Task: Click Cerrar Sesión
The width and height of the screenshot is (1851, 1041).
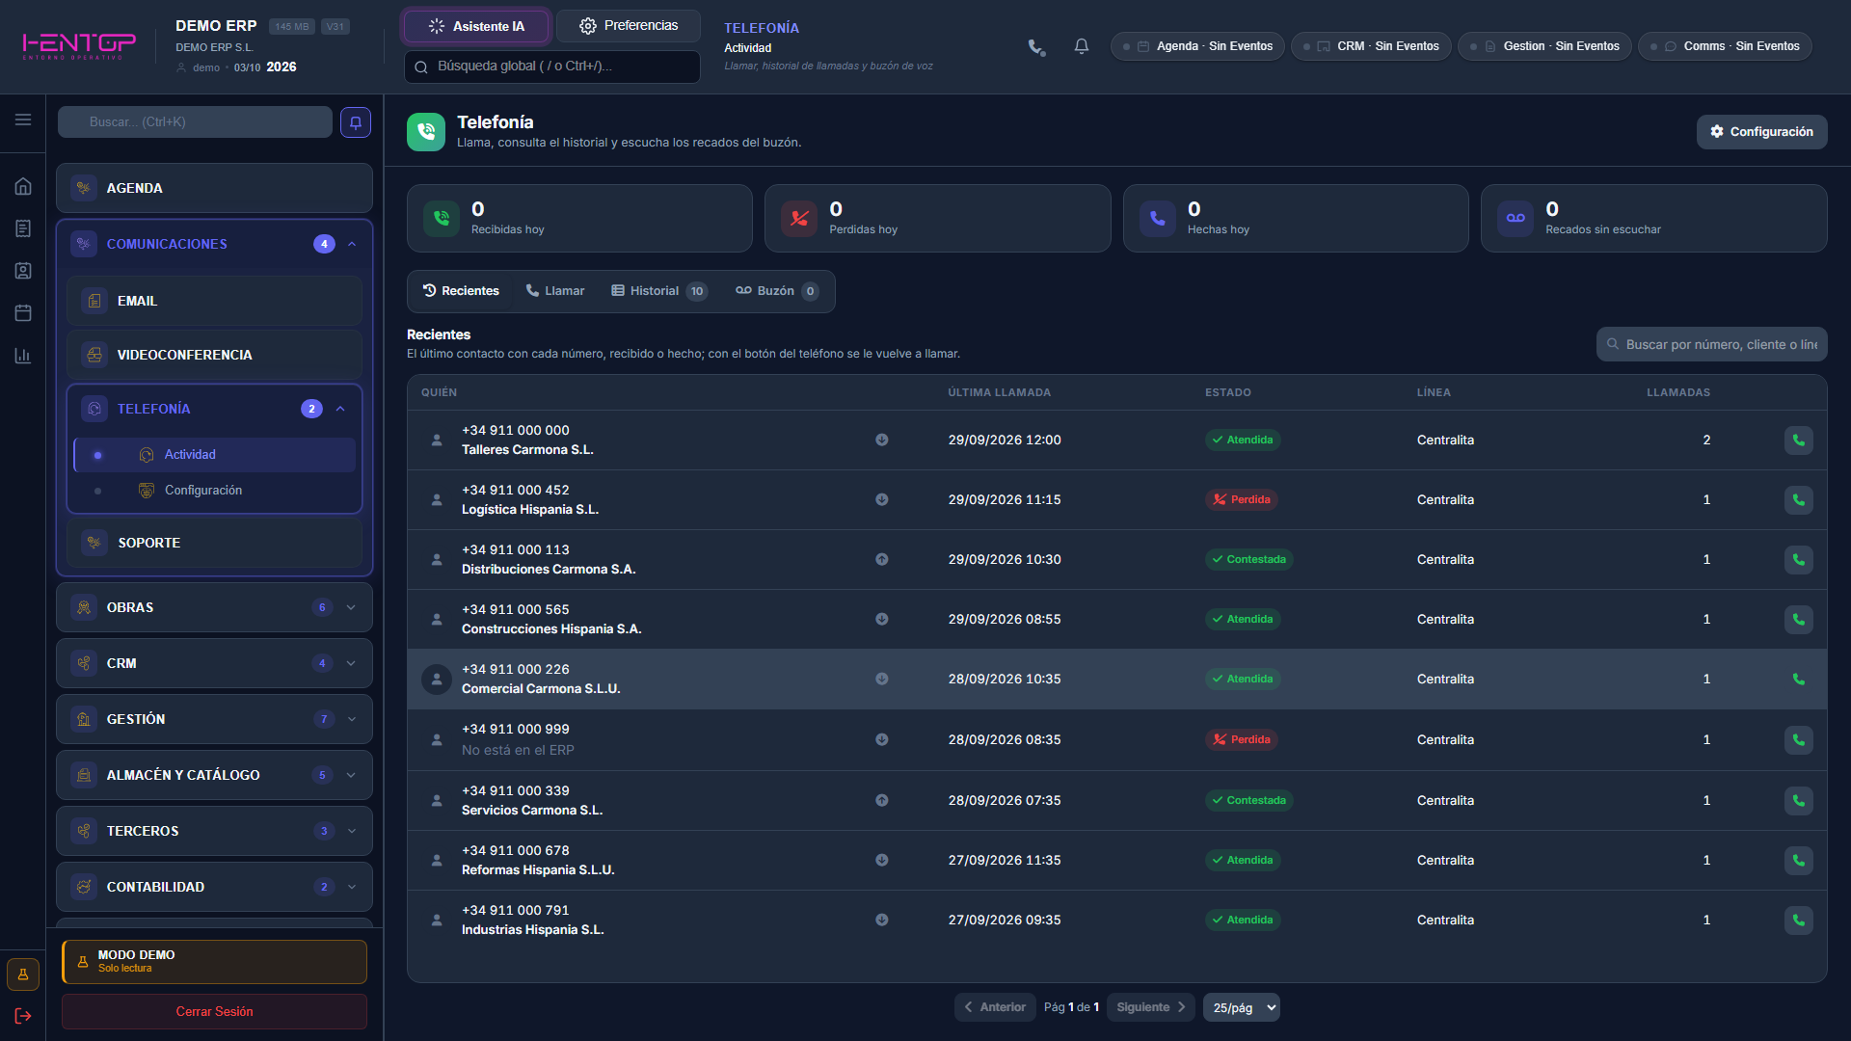Action: pyautogui.click(x=214, y=1012)
